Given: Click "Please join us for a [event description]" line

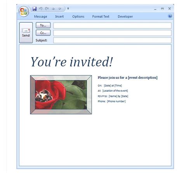Looking at the screenshot, I should 128,78.
